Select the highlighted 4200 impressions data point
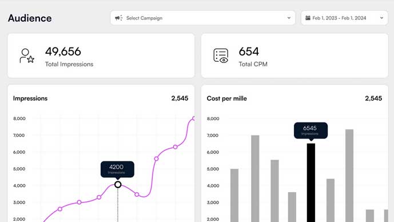Image resolution: width=394 pixels, height=222 pixels. pos(118,185)
